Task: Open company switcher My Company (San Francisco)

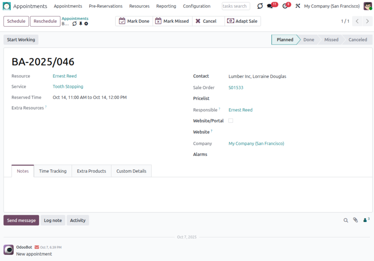Action: tap(332, 6)
